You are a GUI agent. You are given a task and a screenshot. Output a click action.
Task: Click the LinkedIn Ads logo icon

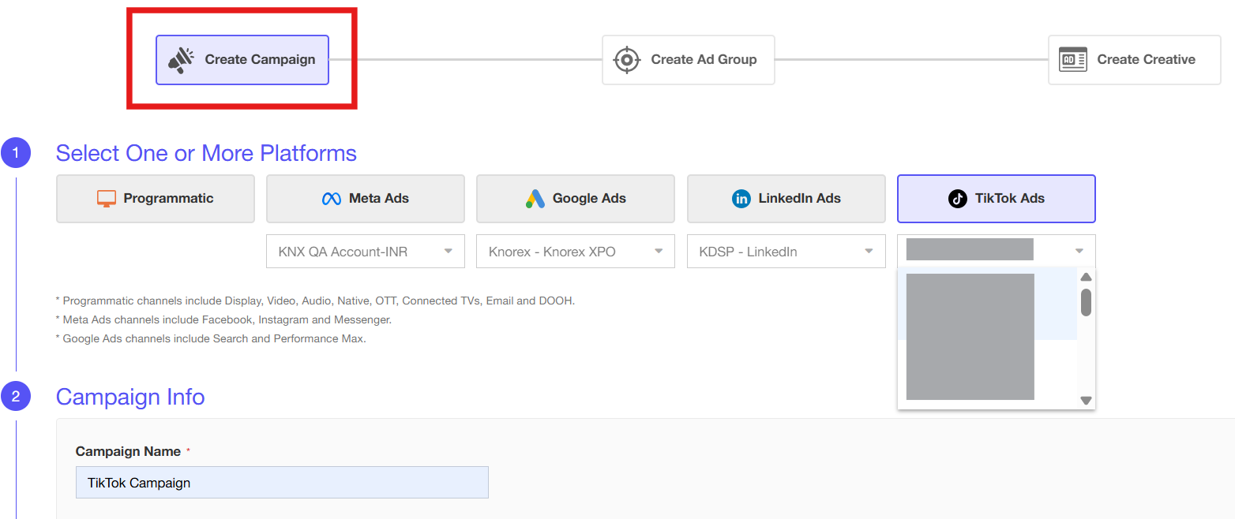click(x=741, y=199)
